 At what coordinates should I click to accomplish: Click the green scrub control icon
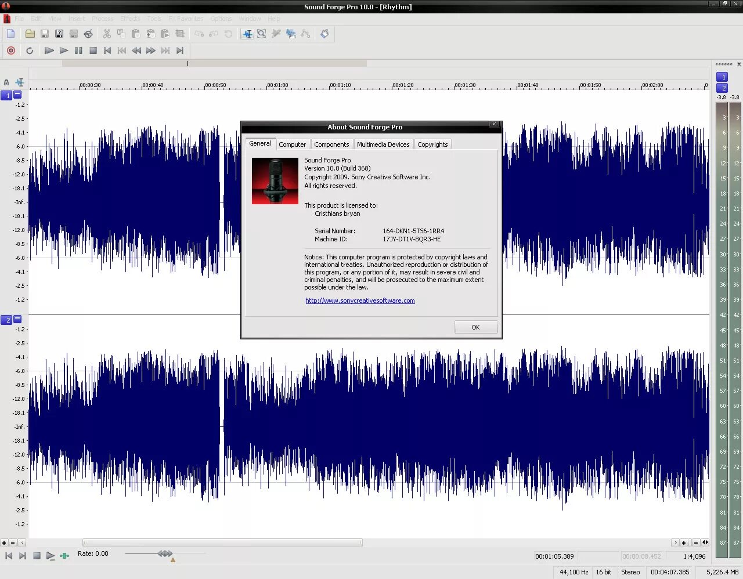pyautogui.click(x=64, y=556)
